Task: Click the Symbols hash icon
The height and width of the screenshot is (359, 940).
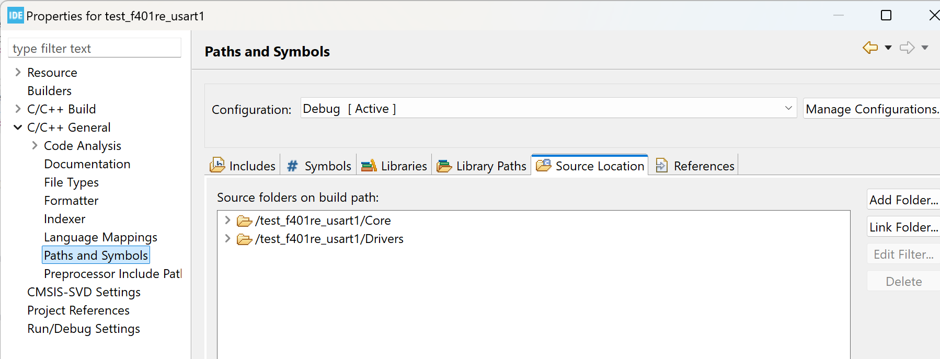Action: coord(292,166)
